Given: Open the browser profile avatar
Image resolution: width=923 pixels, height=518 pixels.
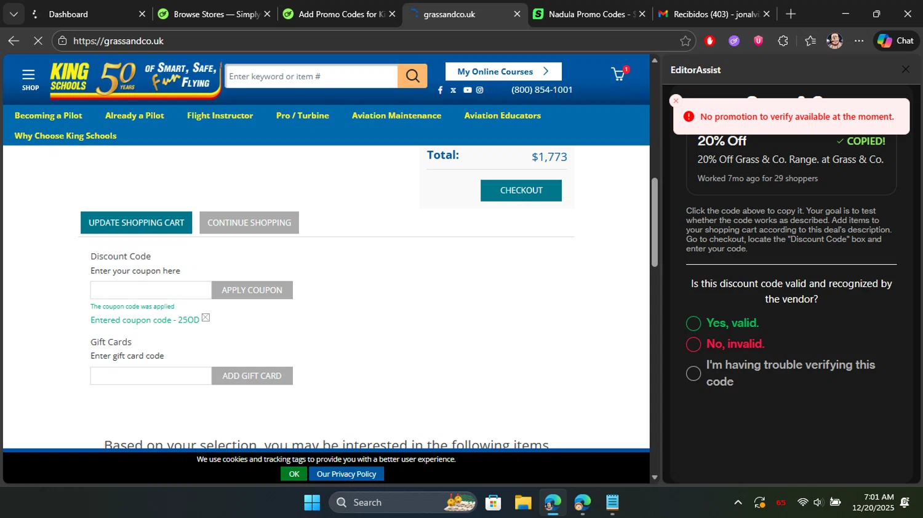Looking at the screenshot, I should click(x=834, y=41).
